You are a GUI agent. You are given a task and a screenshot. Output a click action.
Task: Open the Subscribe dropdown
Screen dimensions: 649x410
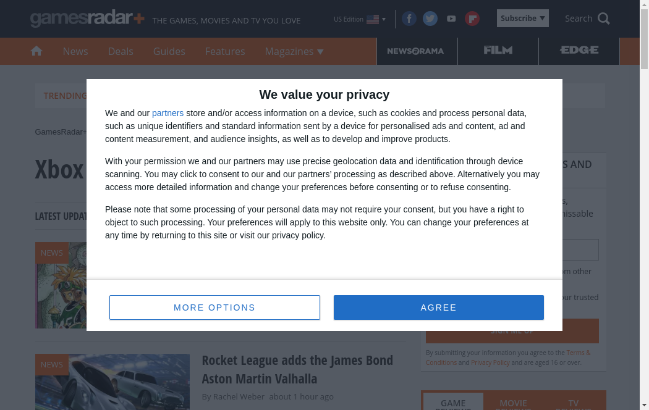point(522,19)
